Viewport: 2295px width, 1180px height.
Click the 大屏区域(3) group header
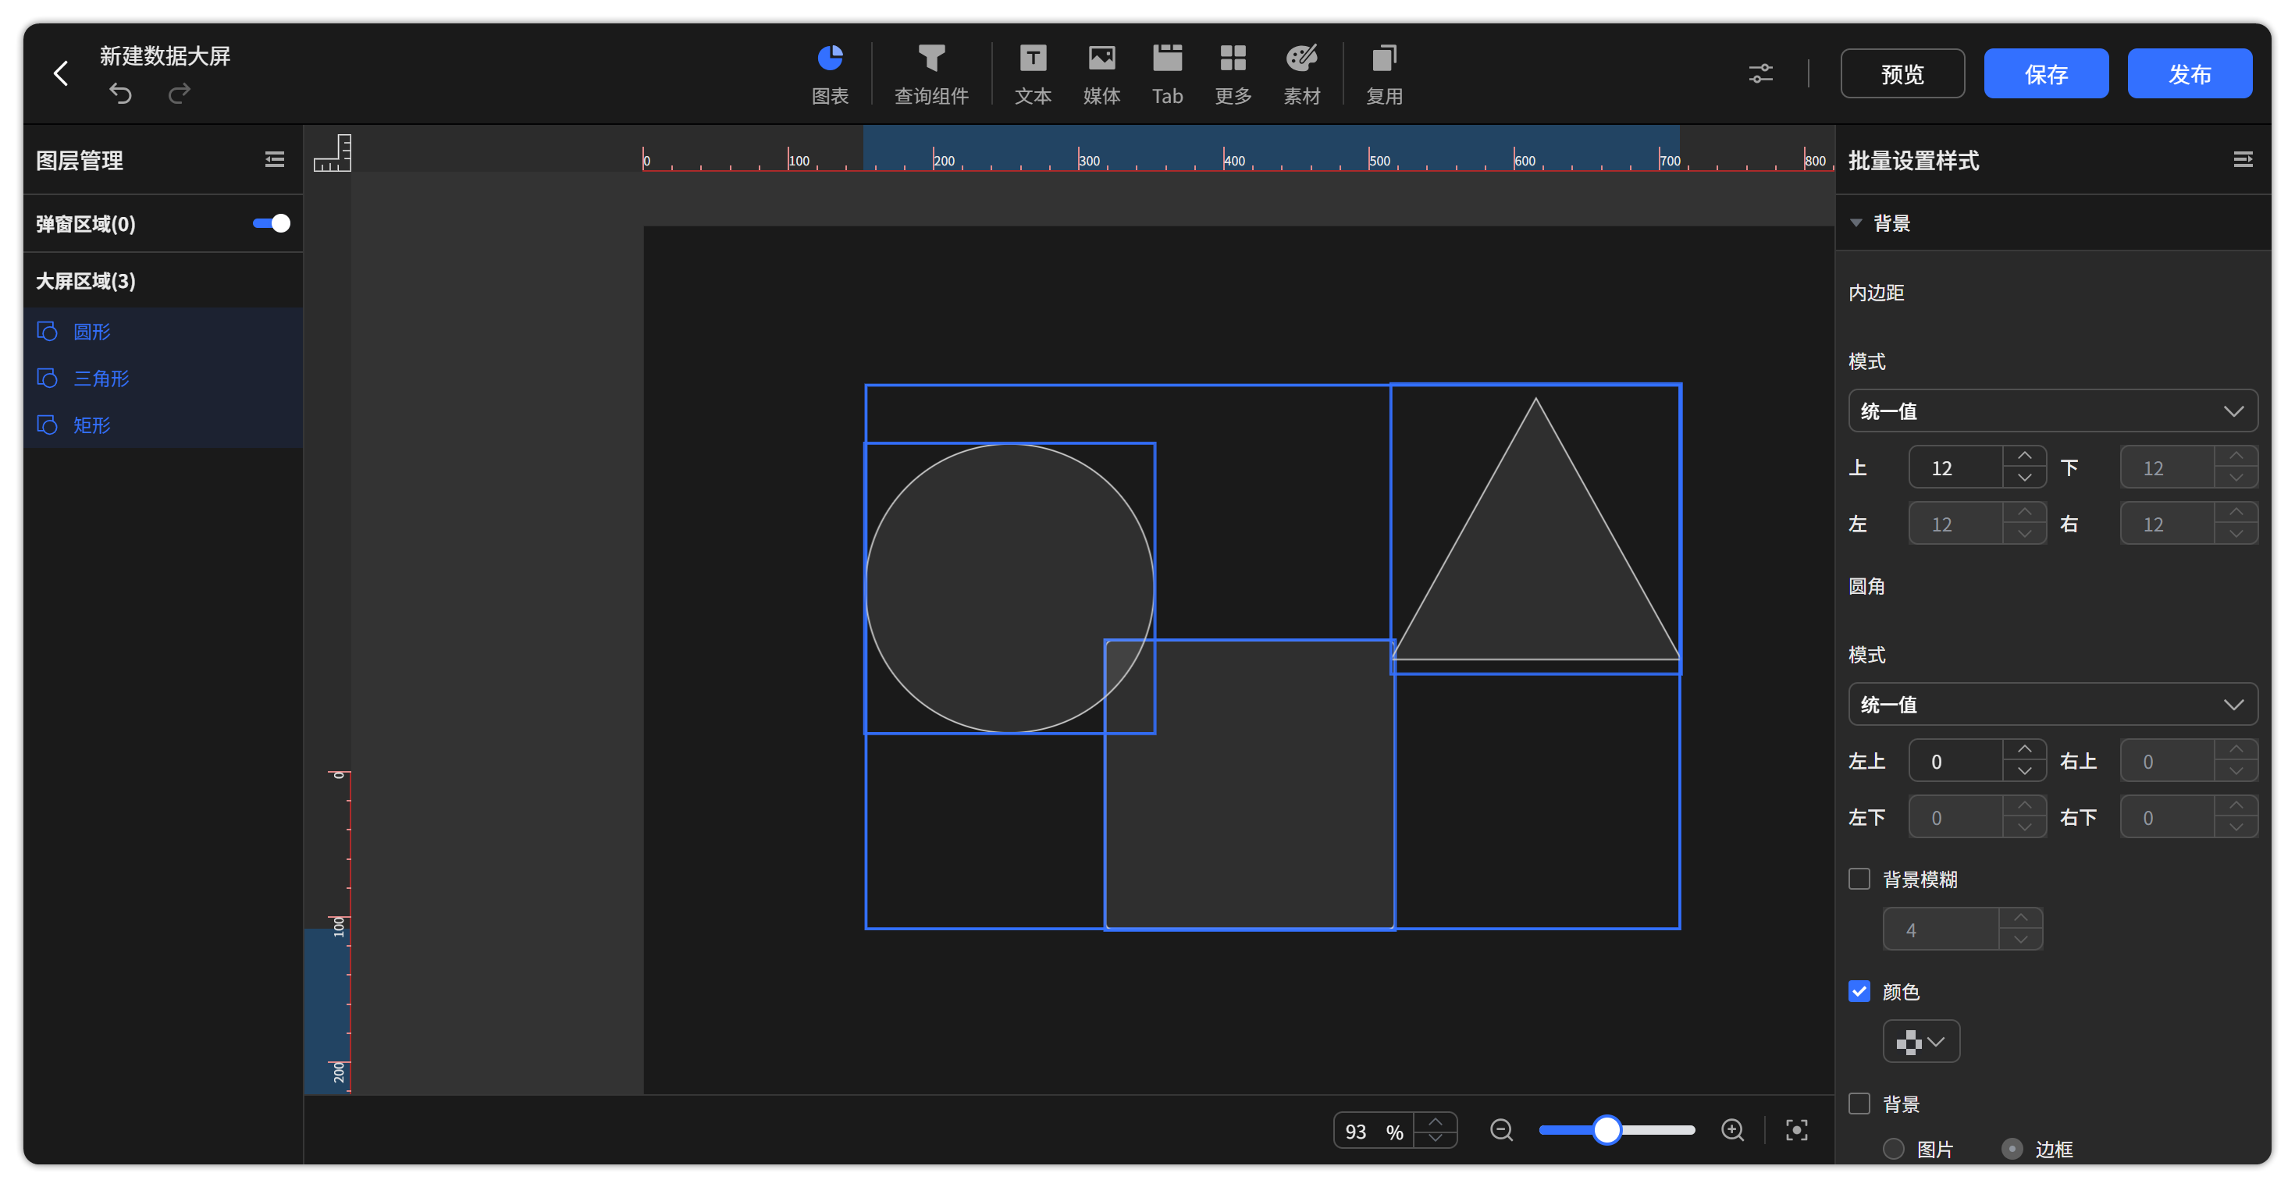[x=163, y=280]
